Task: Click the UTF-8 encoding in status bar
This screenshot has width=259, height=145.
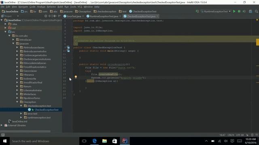Action: (240, 135)
